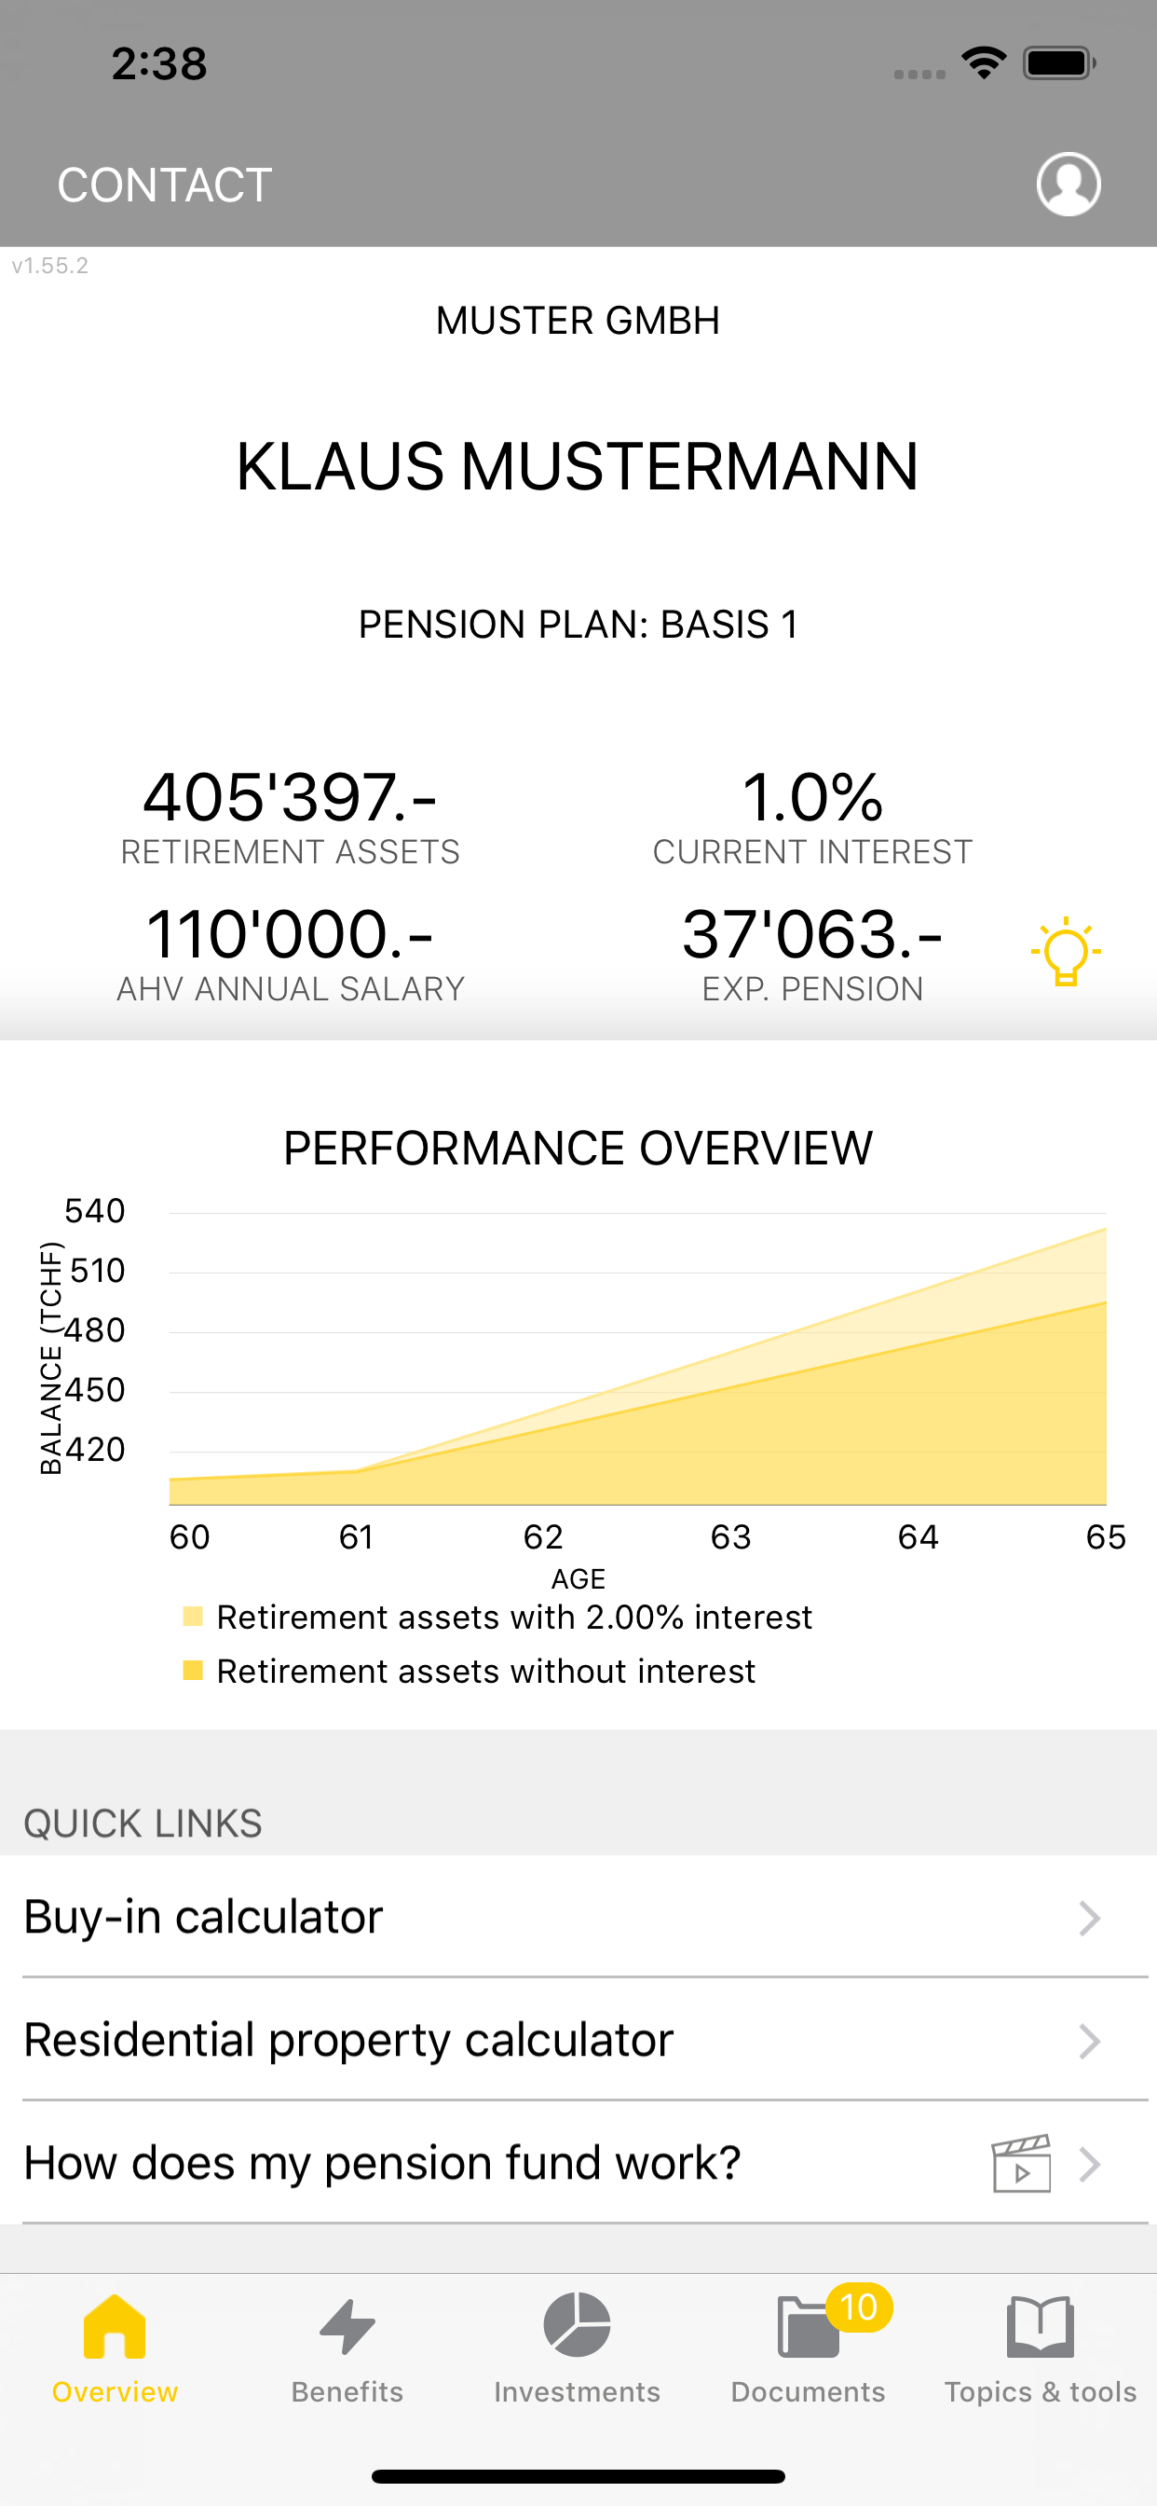Image resolution: width=1157 pixels, height=2506 pixels.
Task: Open the Buy-in calculator link
Action: click(x=578, y=1917)
